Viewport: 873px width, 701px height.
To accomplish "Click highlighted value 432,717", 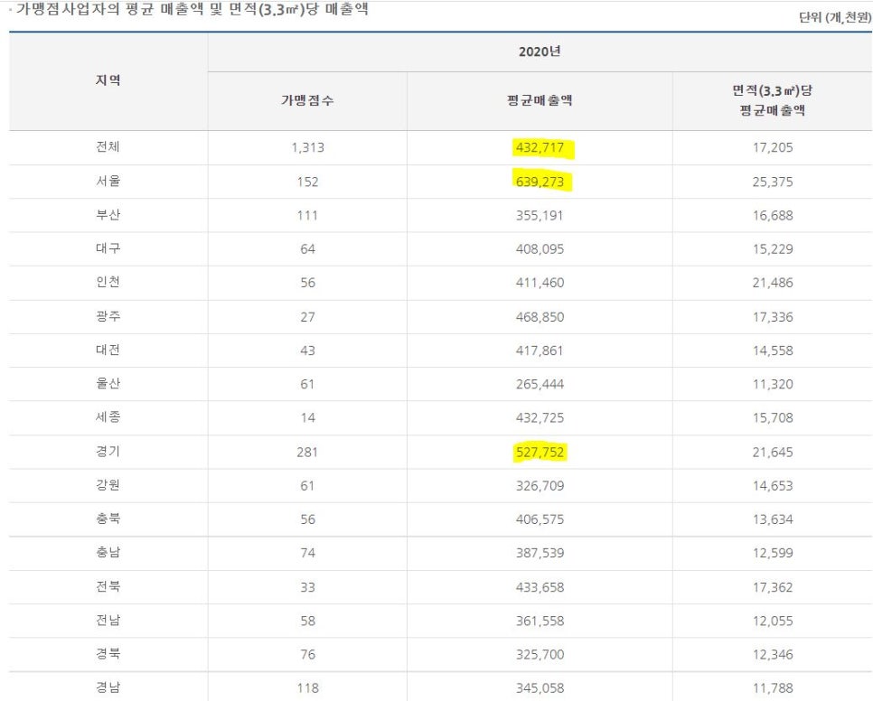I will 540,148.
